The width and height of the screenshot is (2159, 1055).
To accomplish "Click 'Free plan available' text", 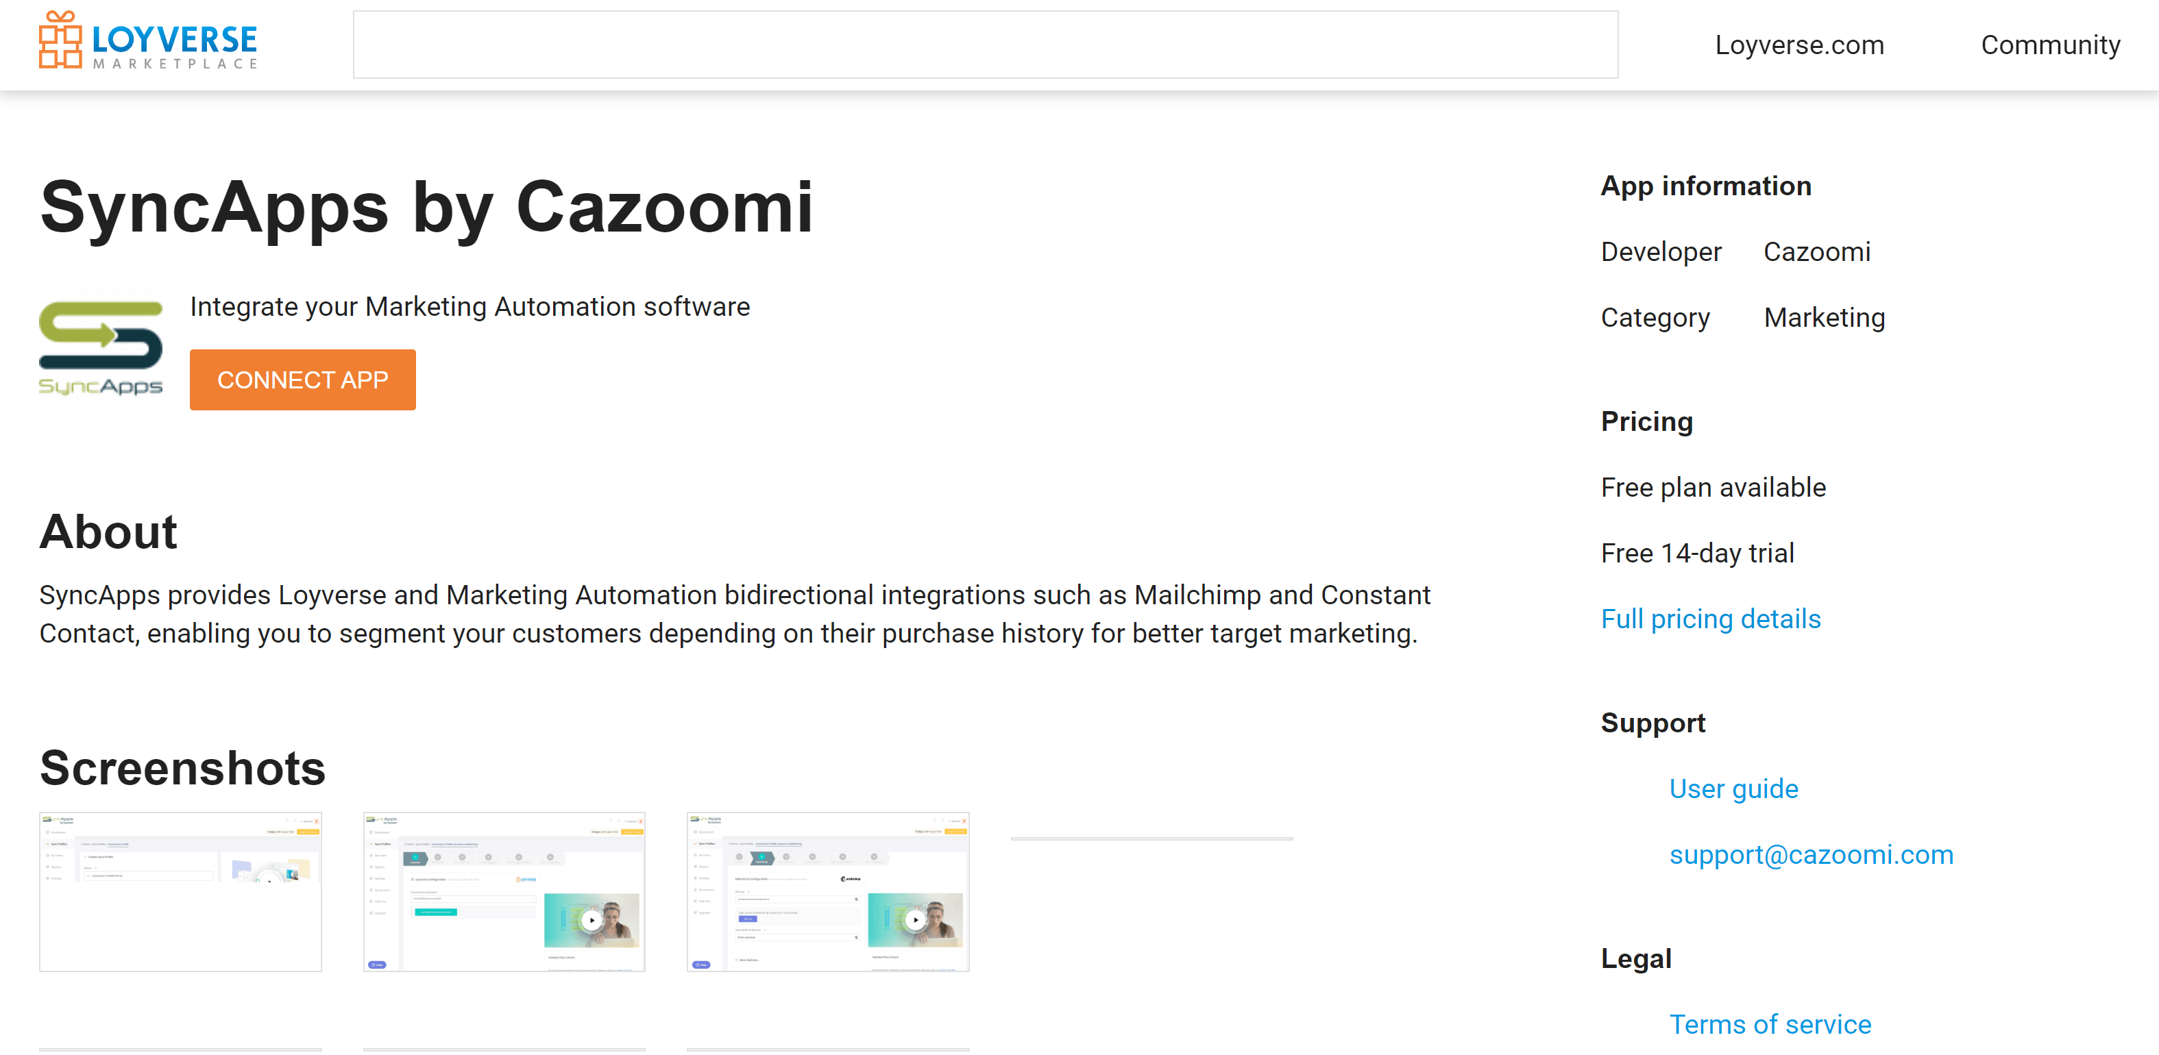I will tap(1712, 487).
